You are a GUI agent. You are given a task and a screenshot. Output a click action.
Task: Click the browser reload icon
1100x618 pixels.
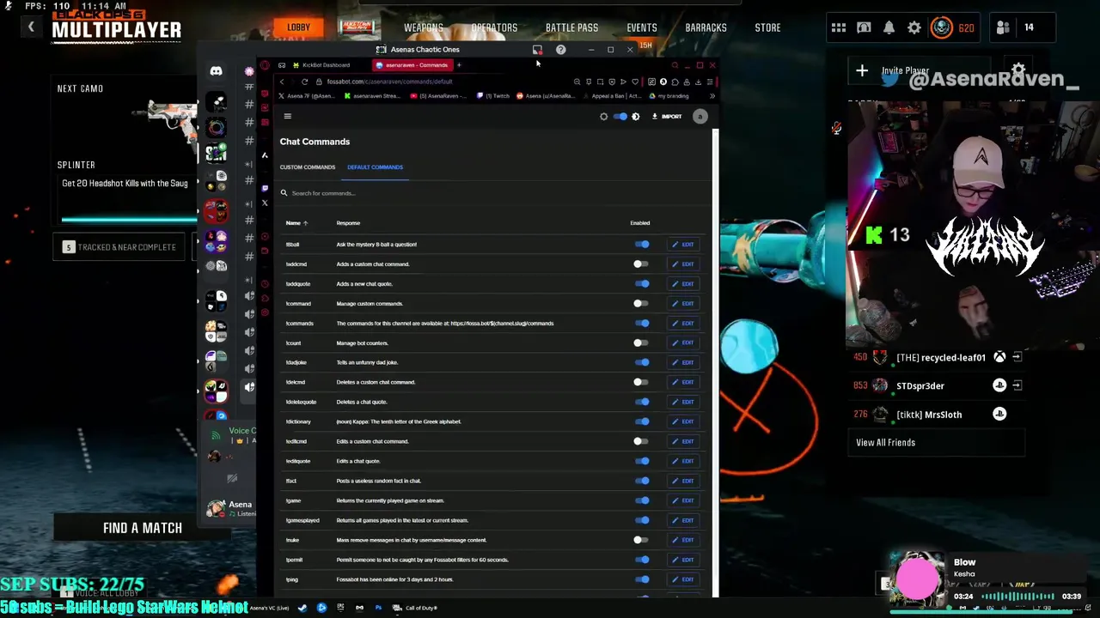click(304, 82)
